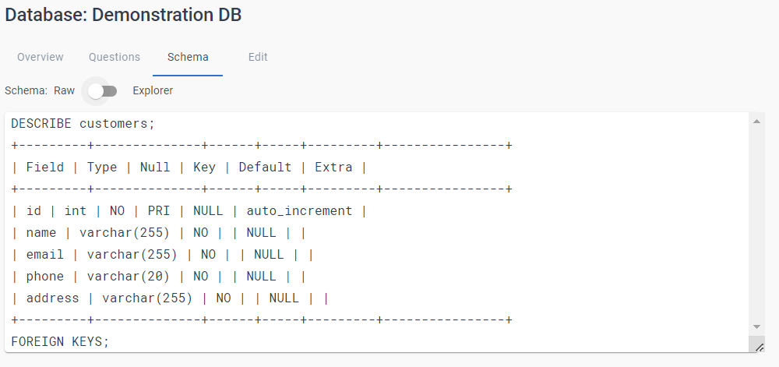Click the id auto_increment row text

point(189,210)
